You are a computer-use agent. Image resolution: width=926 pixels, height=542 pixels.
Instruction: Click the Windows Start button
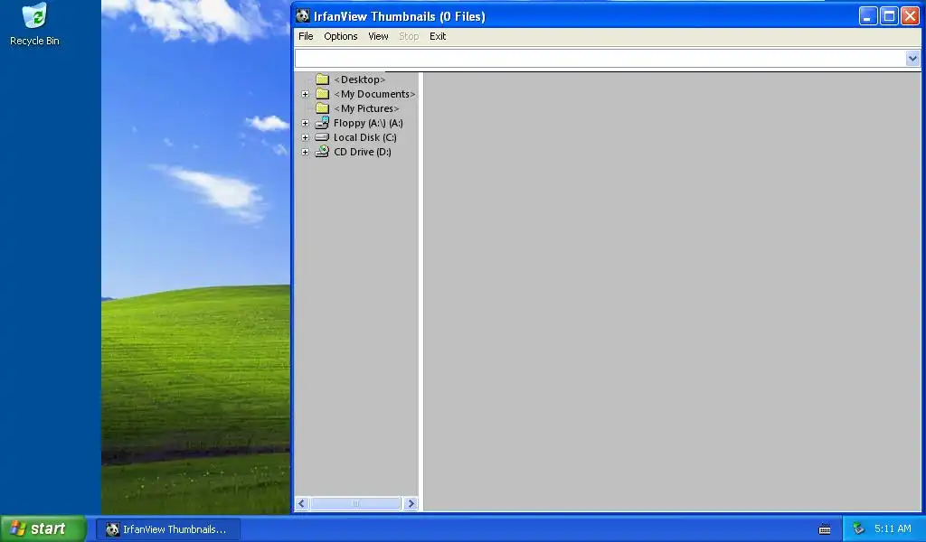[43, 529]
